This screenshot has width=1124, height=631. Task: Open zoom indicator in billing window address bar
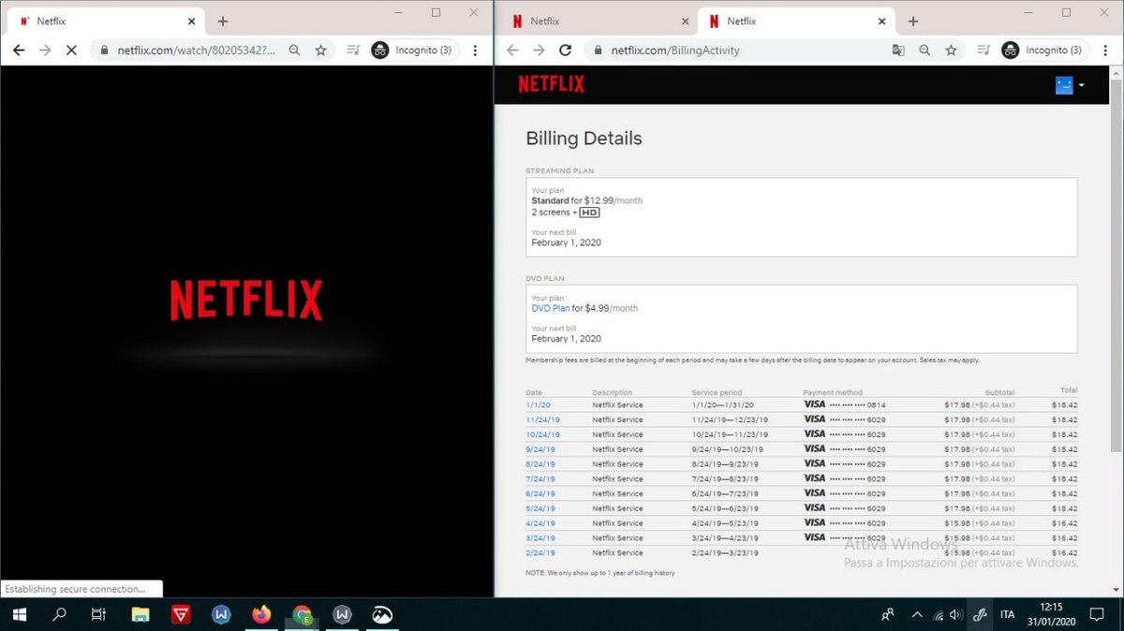point(924,50)
